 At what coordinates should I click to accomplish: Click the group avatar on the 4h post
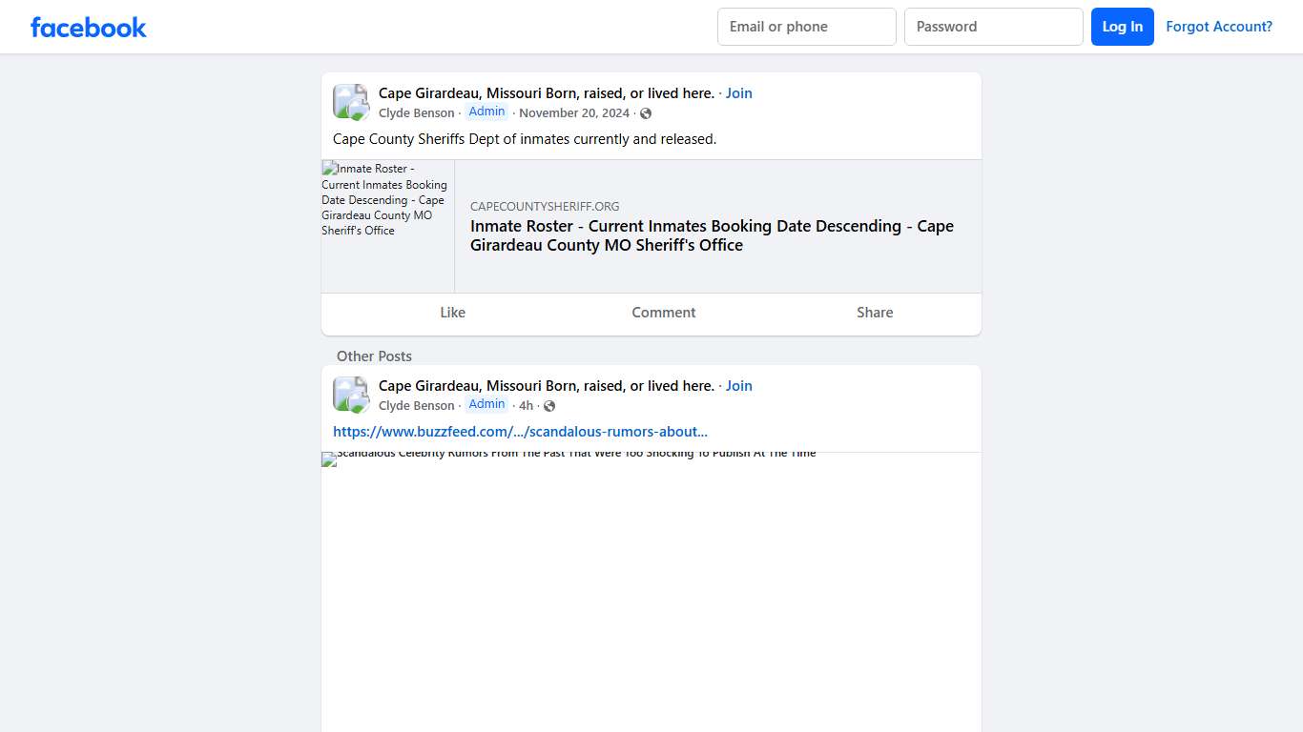coord(350,395)
